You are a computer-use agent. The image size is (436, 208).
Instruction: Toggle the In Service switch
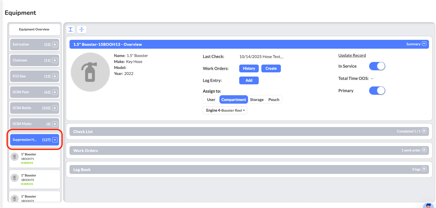coord(377,66)
